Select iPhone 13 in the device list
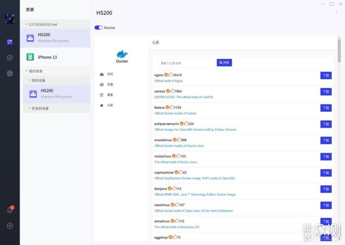This screenshot has height=245, width=345. pos(55,57)
